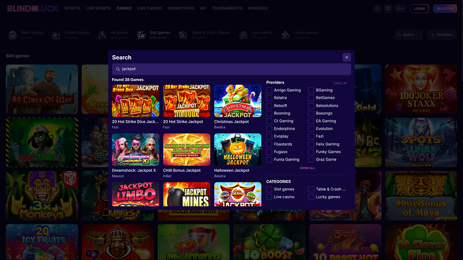
Task: Select the Lucky games category icon
Action: coord(286,35)
